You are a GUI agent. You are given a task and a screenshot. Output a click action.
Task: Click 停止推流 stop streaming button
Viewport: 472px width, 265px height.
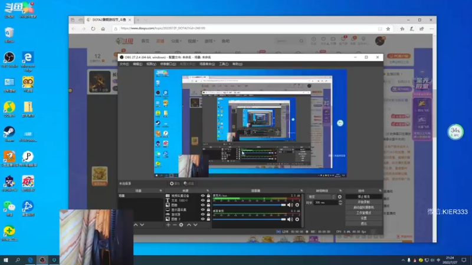pyautogui.click(x=363, y=197)
